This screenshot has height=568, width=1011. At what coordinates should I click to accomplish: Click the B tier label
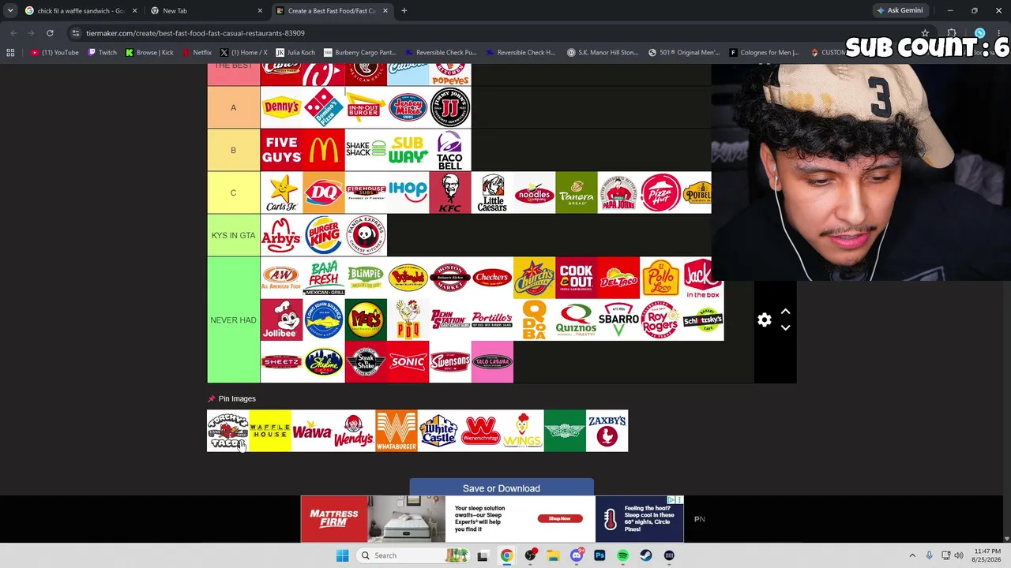233,150
